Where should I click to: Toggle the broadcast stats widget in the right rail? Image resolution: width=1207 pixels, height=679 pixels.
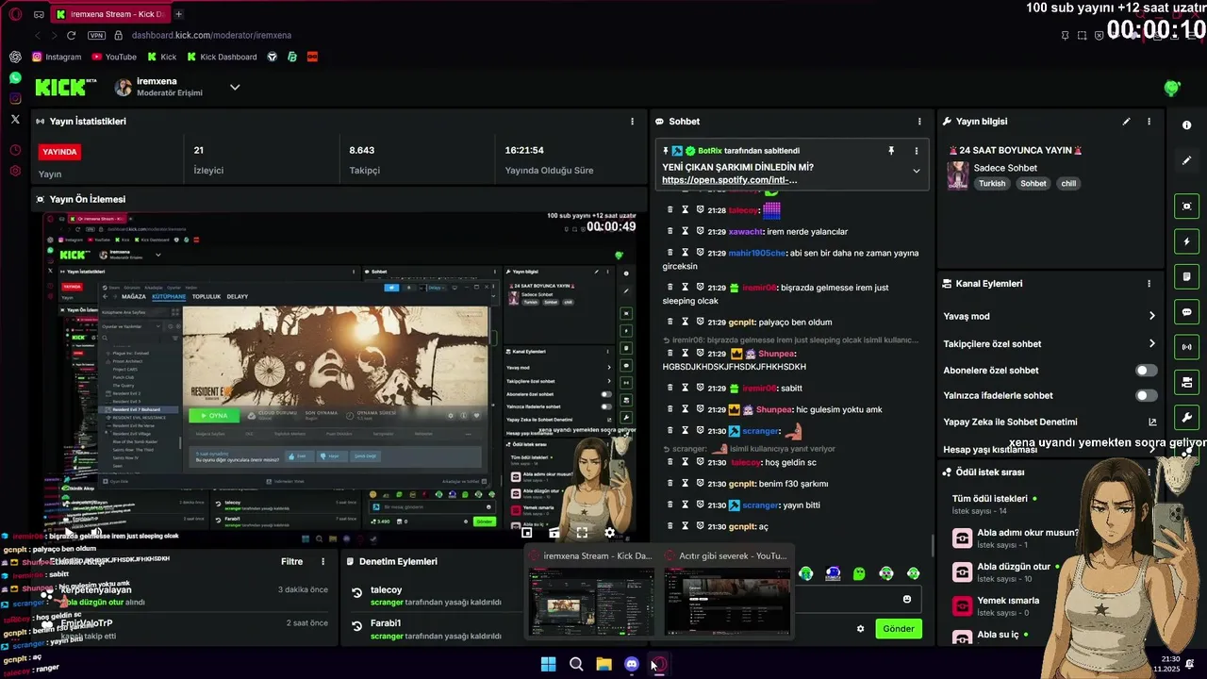tap(1186, 347)
